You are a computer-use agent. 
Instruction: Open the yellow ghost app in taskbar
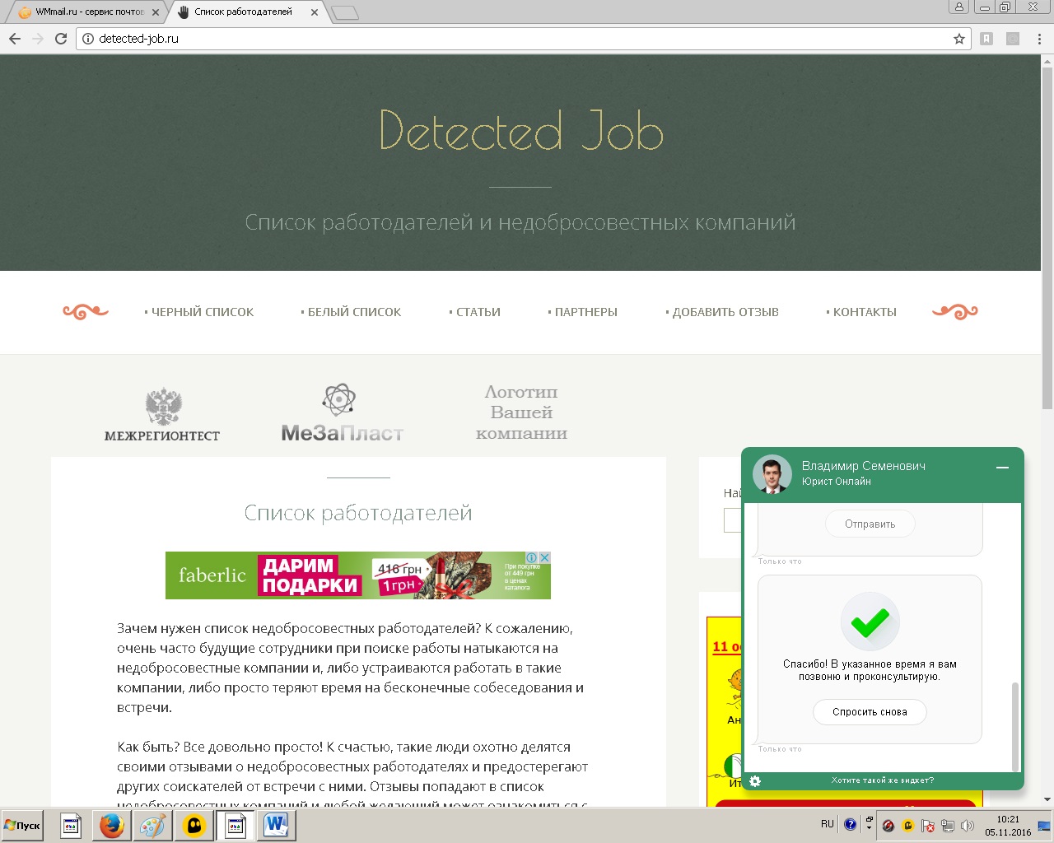tap(194, 825)
